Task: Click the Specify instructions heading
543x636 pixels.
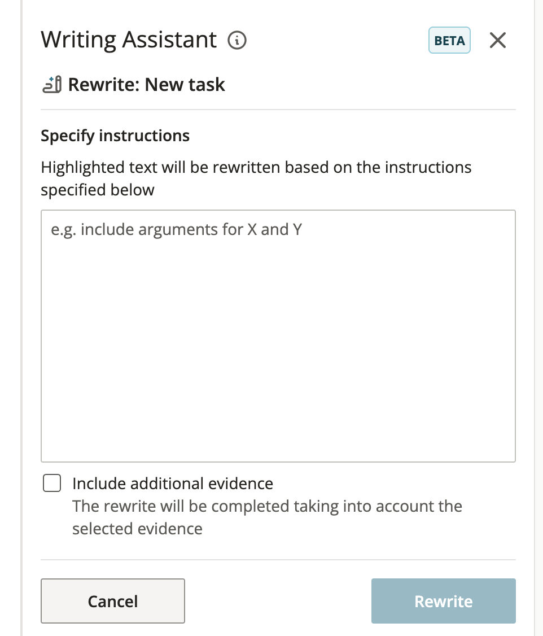Action: (x=115, y=136)
